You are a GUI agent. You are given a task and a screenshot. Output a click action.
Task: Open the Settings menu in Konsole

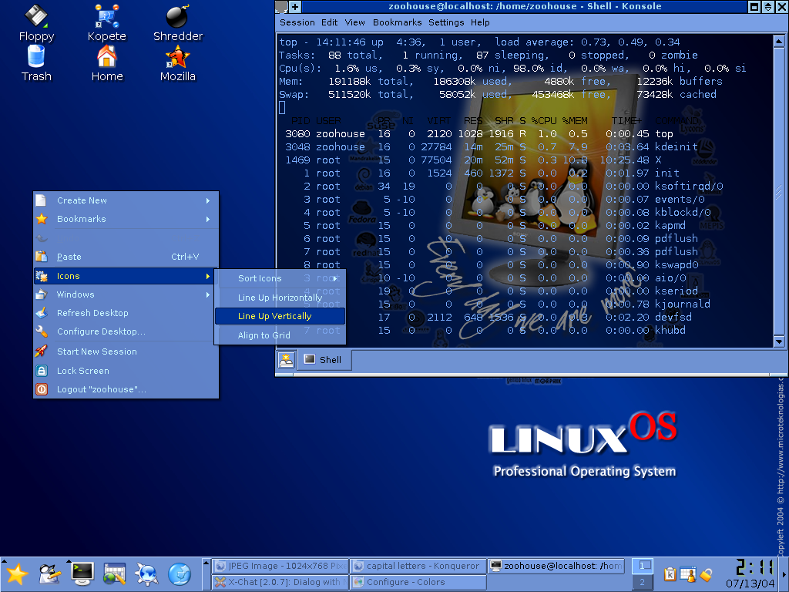[x=446, y=22]
